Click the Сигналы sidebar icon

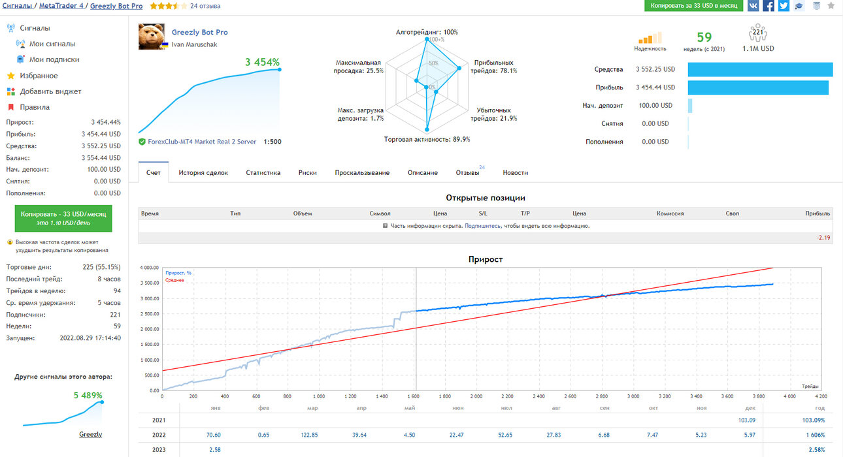point(10,28)
